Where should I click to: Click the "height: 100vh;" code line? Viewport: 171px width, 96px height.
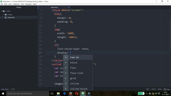67,37
